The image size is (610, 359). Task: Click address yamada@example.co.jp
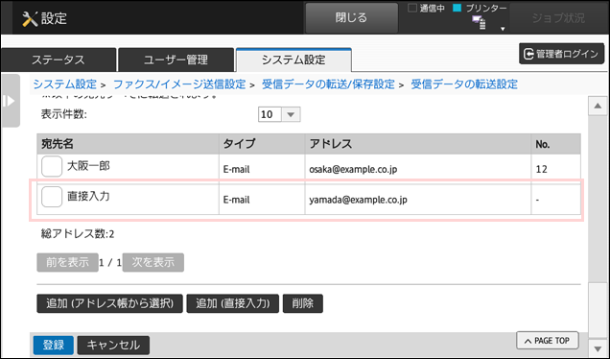tap(359, 200)
